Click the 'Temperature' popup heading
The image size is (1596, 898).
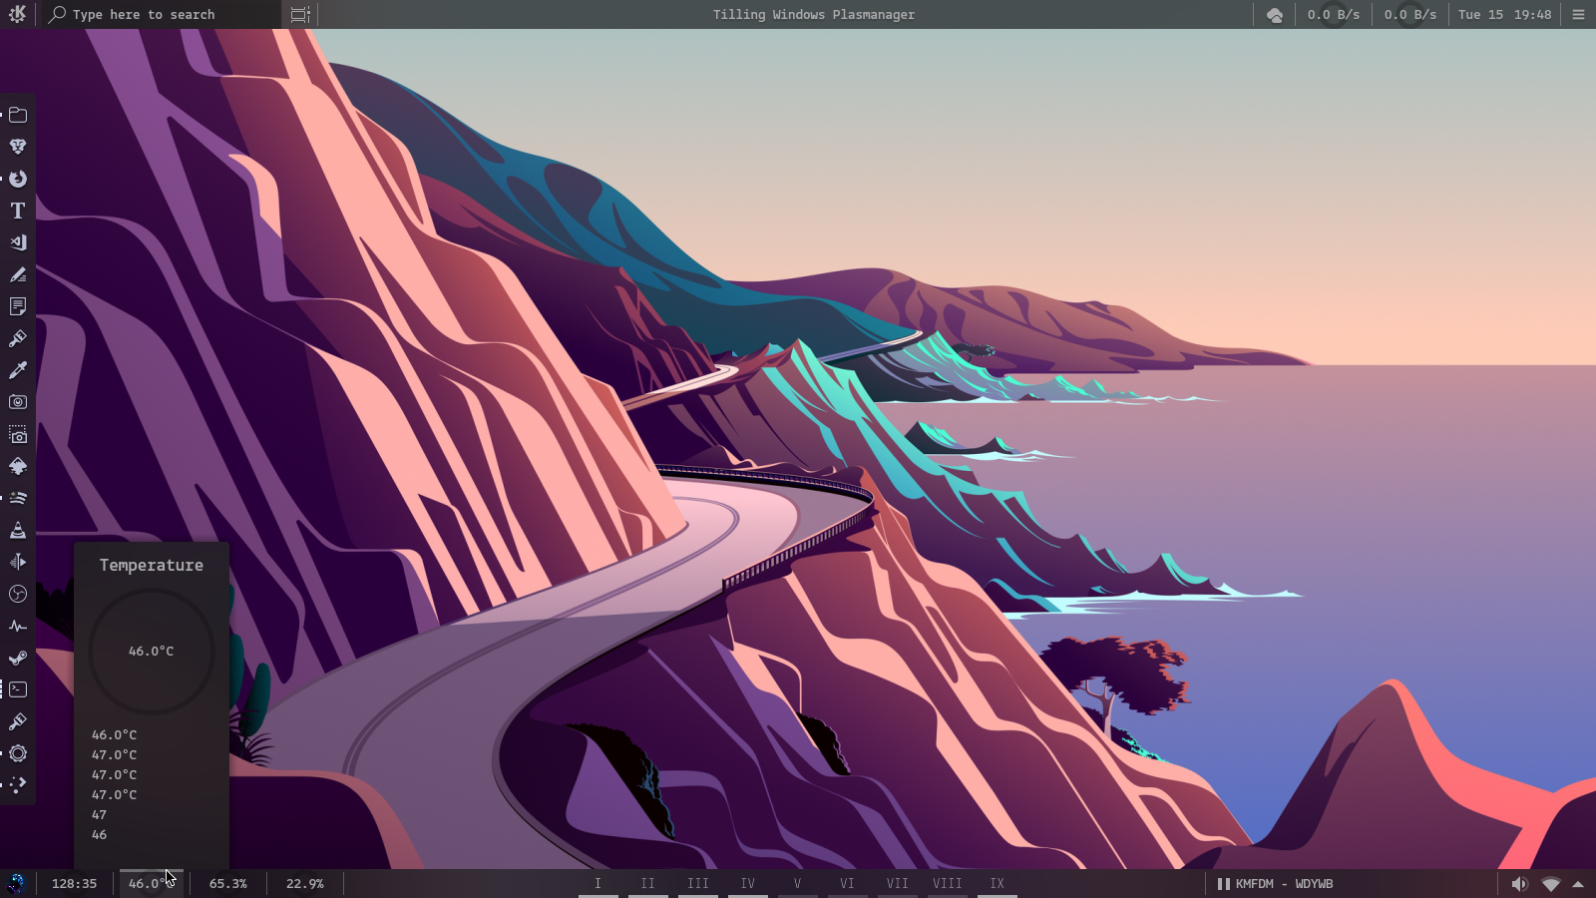click(x=152, y=566)
